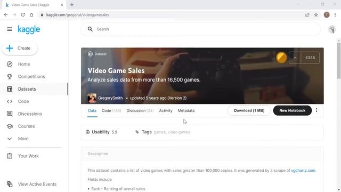Open the user profile avatar
Image resolution: width=341 pixels, height=192 pixels.
coord(331,29)
